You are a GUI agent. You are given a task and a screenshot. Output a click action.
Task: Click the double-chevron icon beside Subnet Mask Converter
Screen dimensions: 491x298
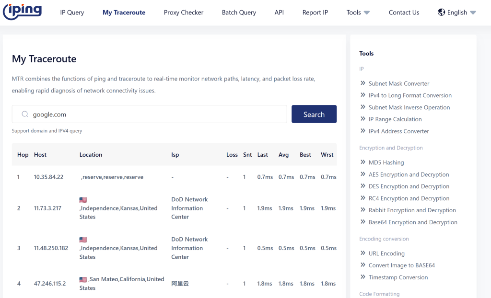[x=363, y=83]
